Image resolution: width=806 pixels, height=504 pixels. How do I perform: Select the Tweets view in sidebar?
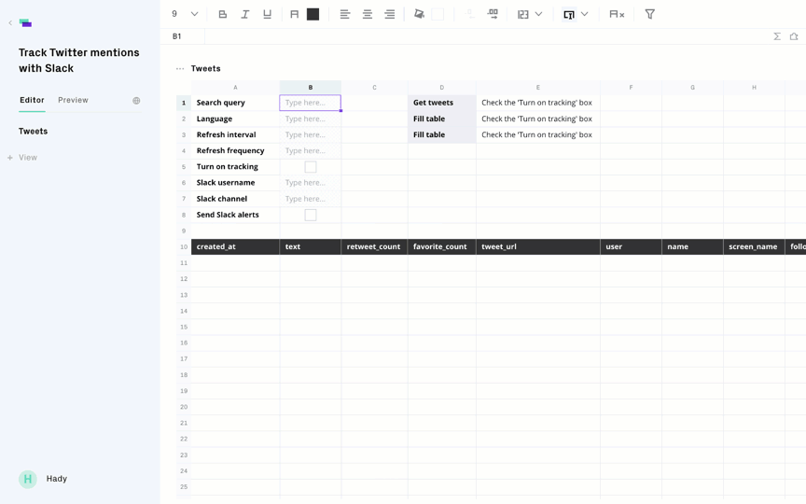pyautogui.click(x=33, y=132)
